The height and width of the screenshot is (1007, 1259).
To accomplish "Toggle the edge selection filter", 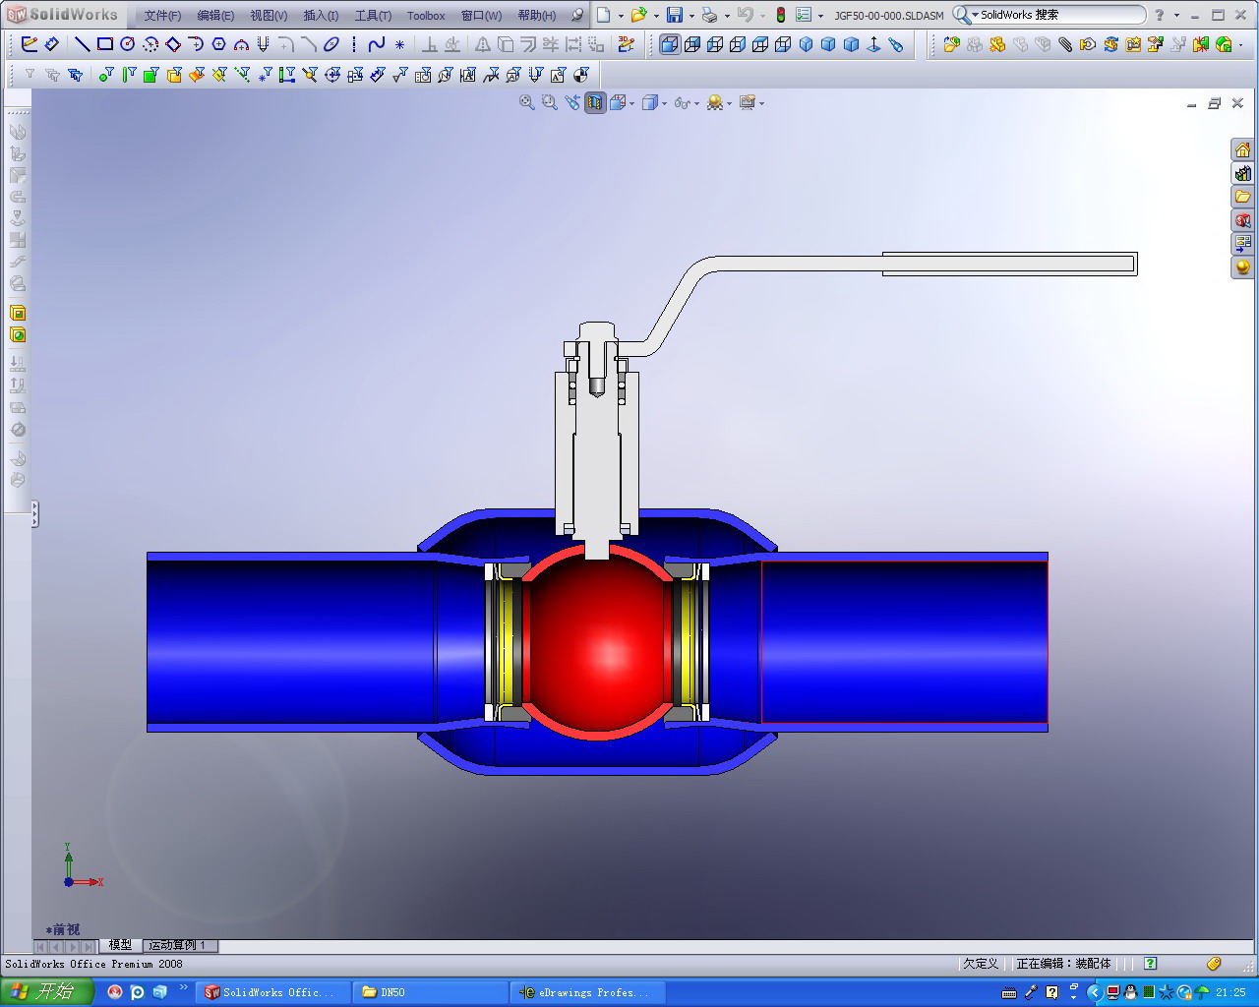I will tap(126, 75).
